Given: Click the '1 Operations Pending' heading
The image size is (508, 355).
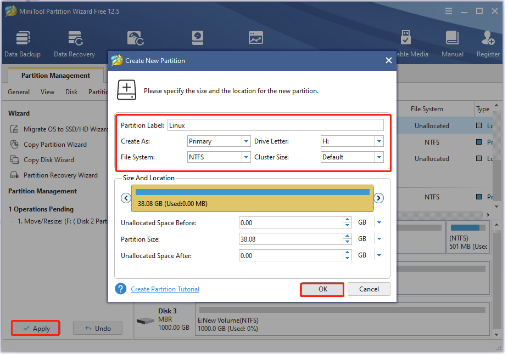Looking at the screenshot, I should (x=41, y=210).
